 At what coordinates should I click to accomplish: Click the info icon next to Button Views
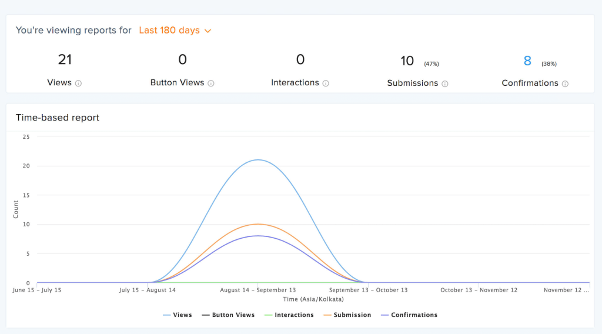[x=211, y=83]
